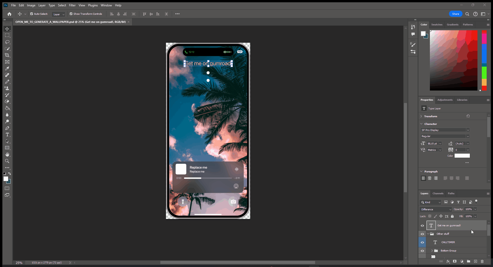Hide the 'Other stuff' group
The image size is (493, 267).
pyautogui.click(x=422, y=234)
